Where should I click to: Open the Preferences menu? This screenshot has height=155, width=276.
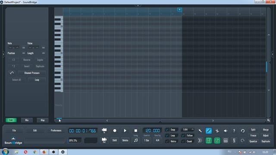coord(56,130)
